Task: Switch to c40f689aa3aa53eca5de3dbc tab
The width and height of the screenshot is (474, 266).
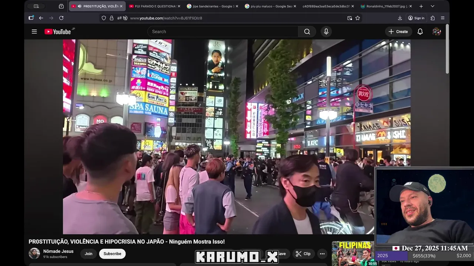Action: 328,6
